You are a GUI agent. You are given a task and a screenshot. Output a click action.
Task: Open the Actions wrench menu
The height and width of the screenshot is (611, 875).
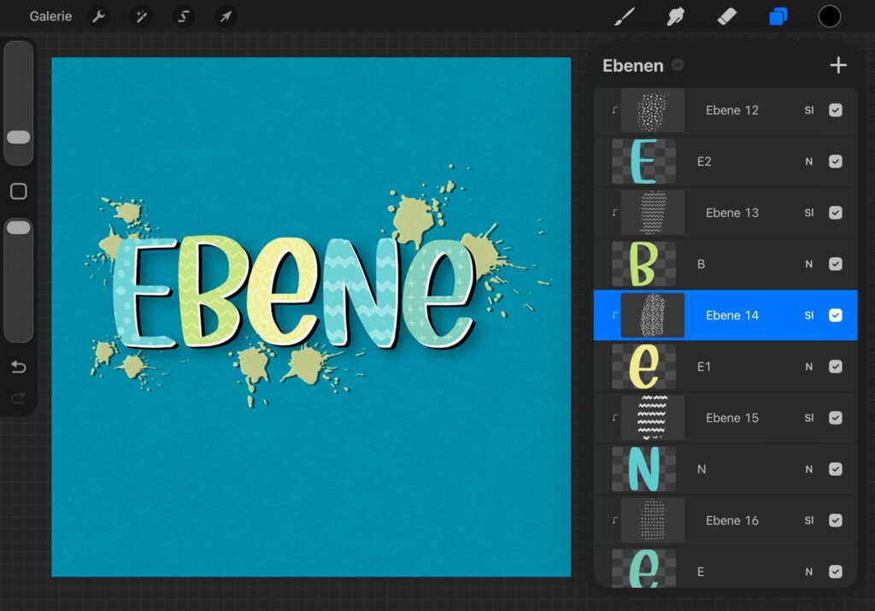tap(99, 17)
